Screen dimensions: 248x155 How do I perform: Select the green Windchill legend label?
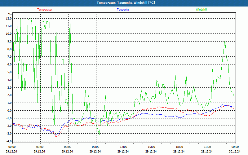point(201,10)
